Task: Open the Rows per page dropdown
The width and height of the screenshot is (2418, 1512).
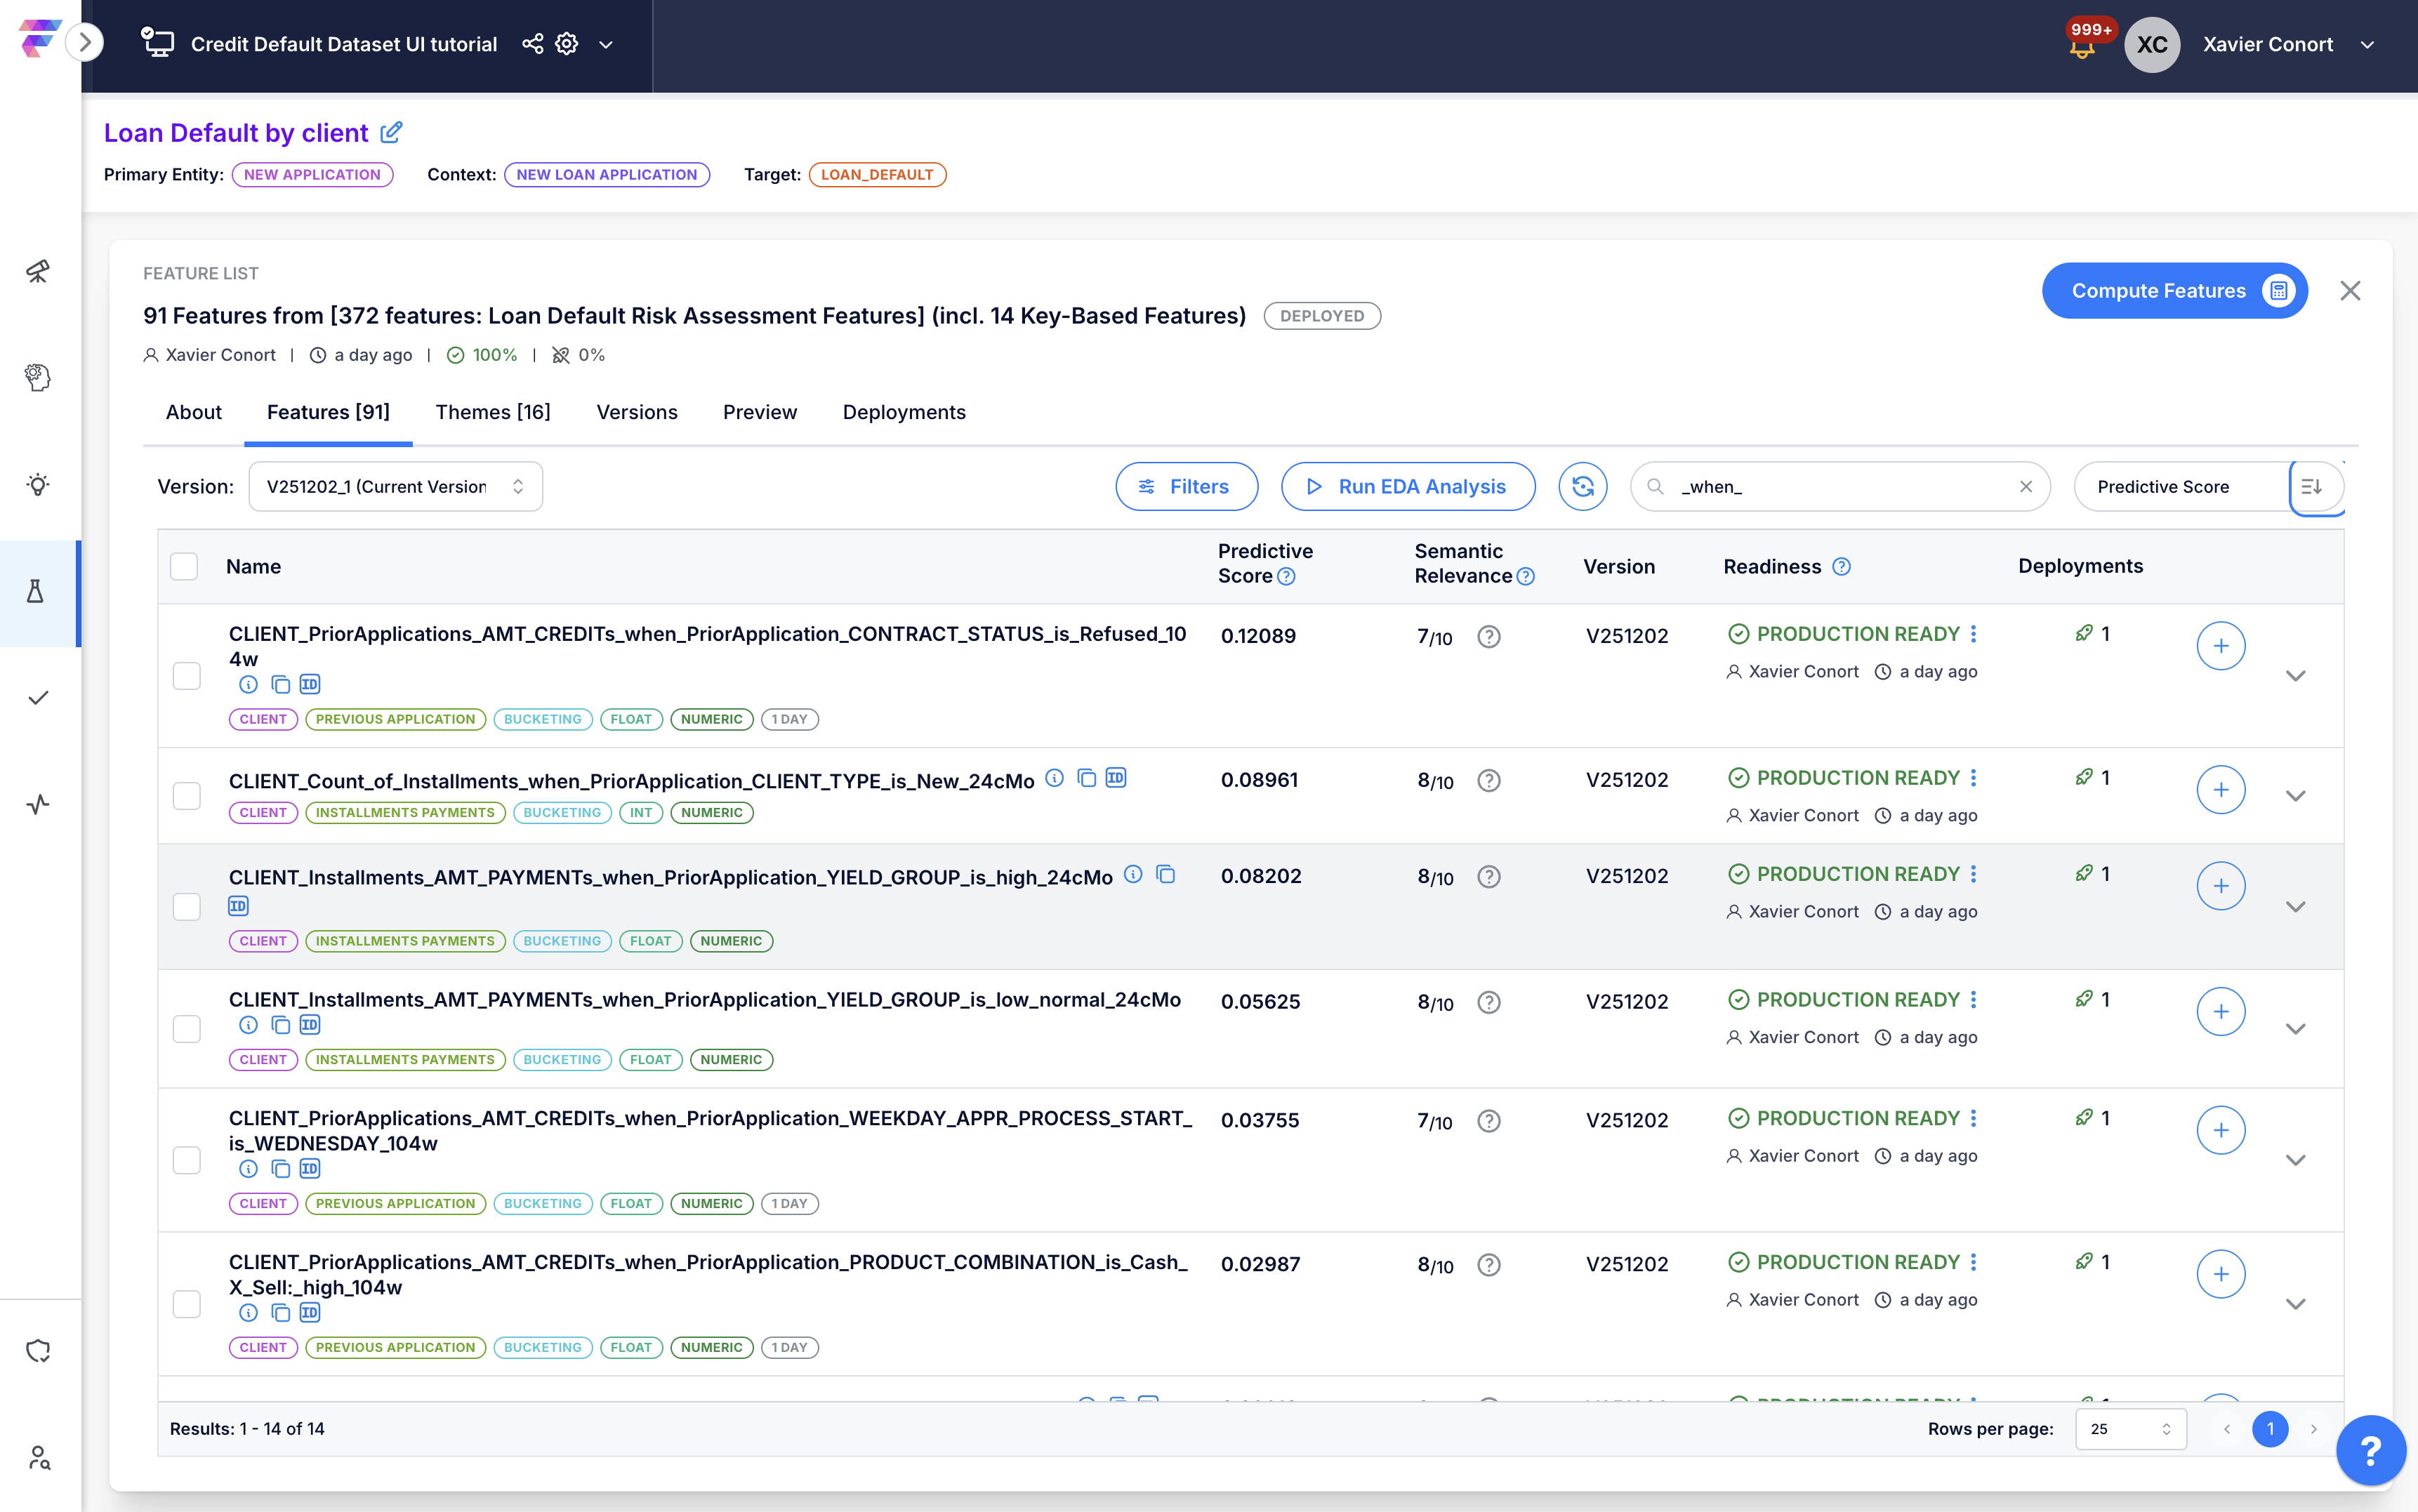Action: [x=2130, y=1429]
